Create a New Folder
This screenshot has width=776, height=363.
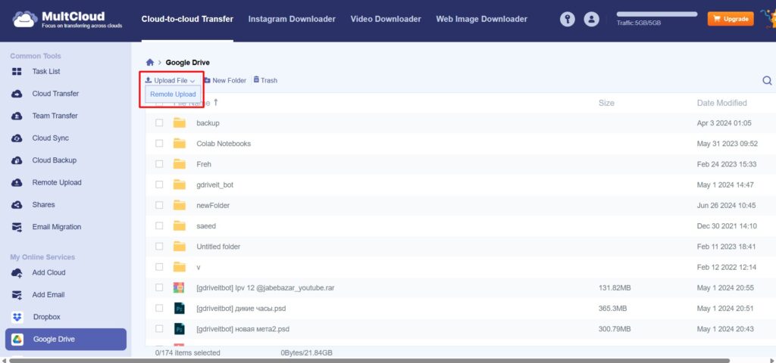(x=225, y=80)
